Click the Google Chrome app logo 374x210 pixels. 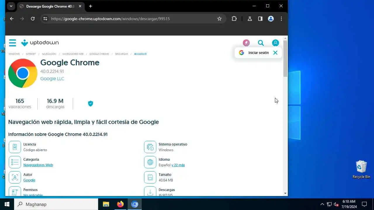[x=23, y=73]
